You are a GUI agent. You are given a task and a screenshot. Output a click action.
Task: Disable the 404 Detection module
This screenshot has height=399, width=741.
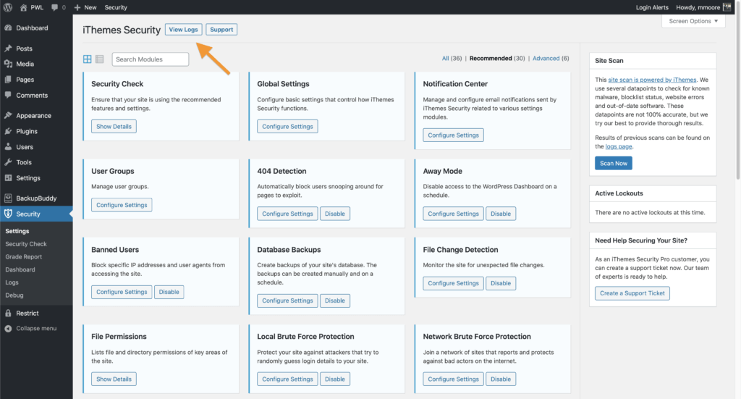pos(334,214)
